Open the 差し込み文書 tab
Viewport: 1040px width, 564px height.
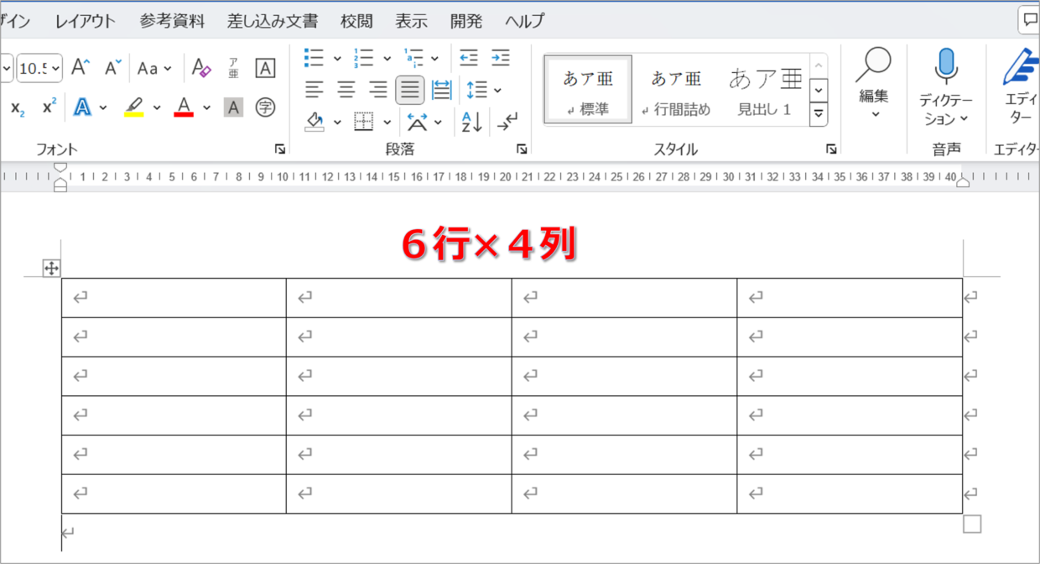273,21
